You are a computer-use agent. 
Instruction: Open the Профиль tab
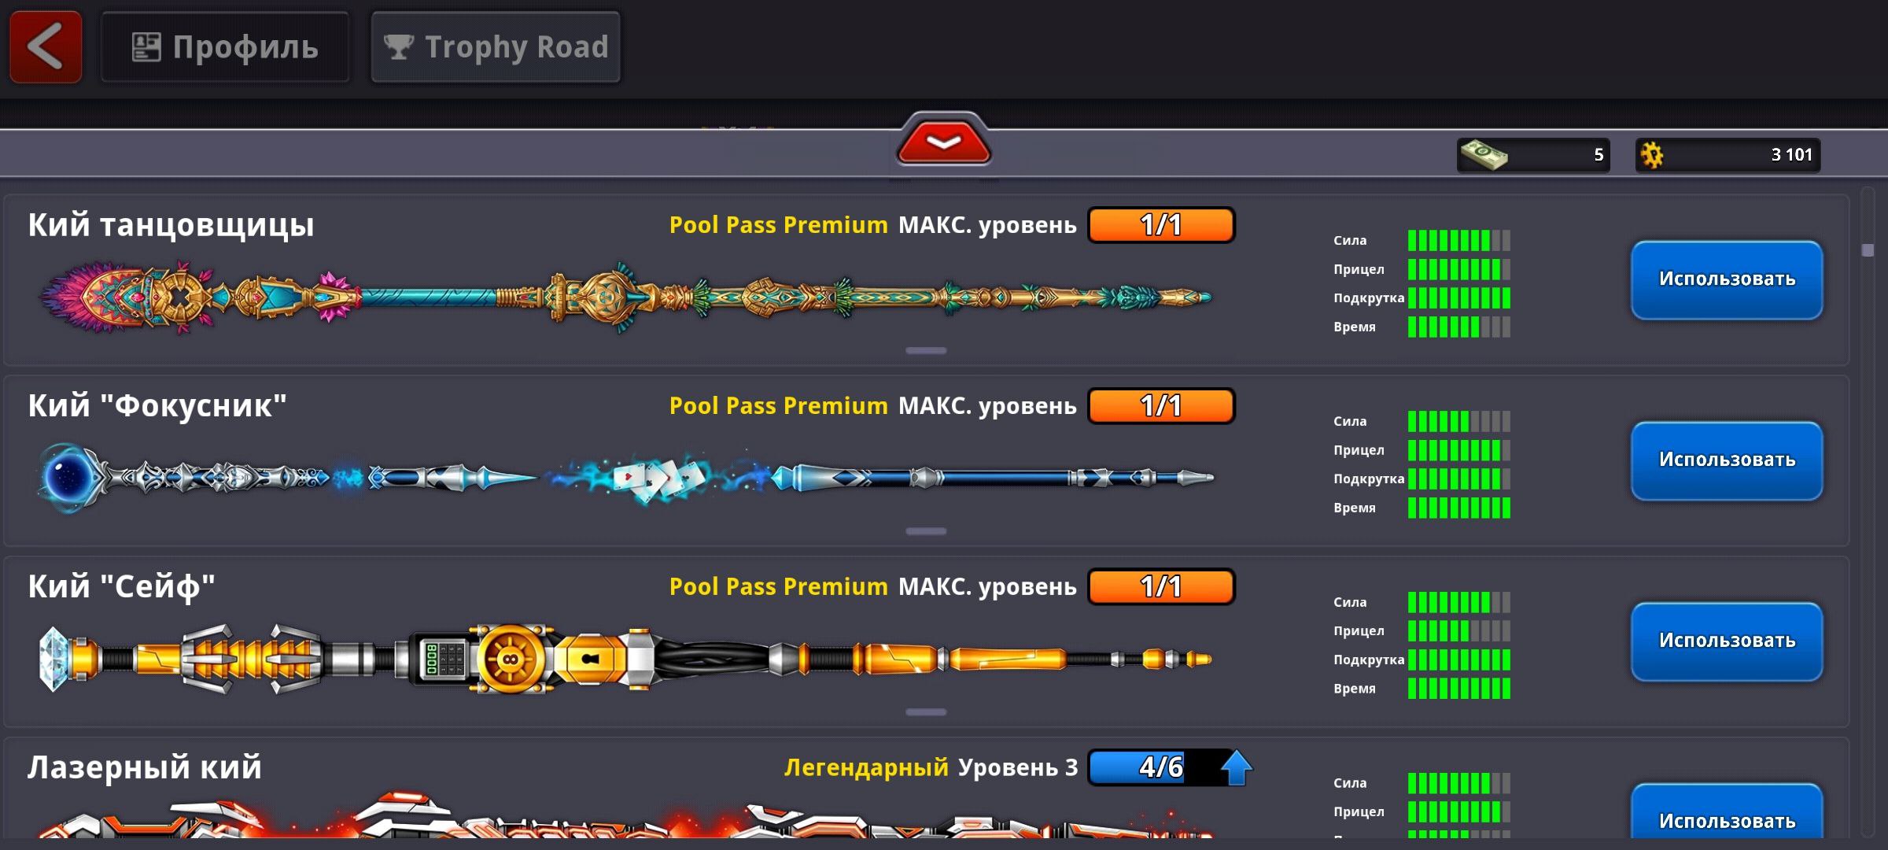pos(225,47)
